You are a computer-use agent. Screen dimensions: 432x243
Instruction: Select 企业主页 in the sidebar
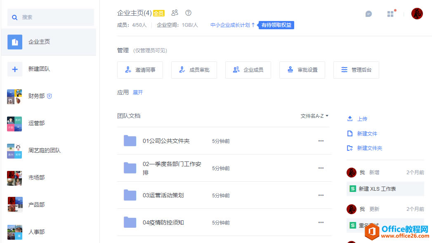[x=39, y=42]
